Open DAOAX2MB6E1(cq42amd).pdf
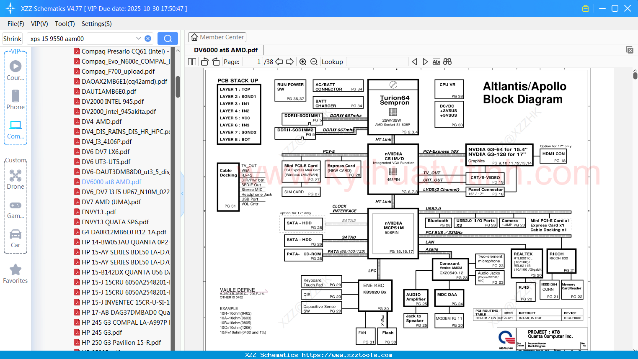The image size is (638, 359). coord(121,82)
